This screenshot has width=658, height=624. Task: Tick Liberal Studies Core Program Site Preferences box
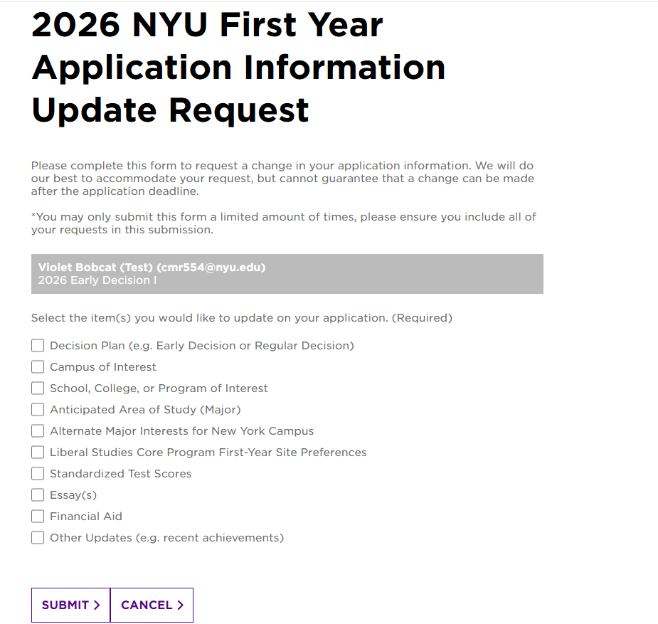pos(38,453)
